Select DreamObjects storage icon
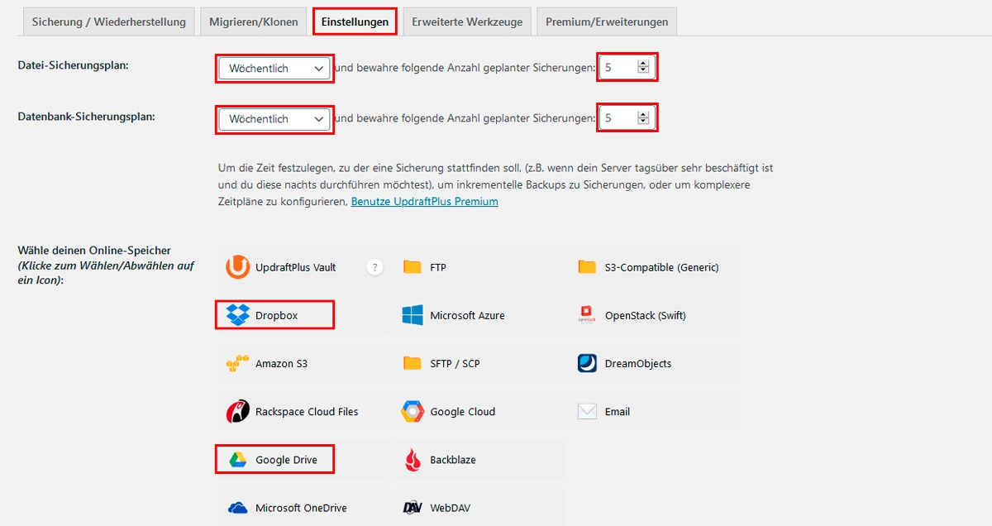 [587, 363]
